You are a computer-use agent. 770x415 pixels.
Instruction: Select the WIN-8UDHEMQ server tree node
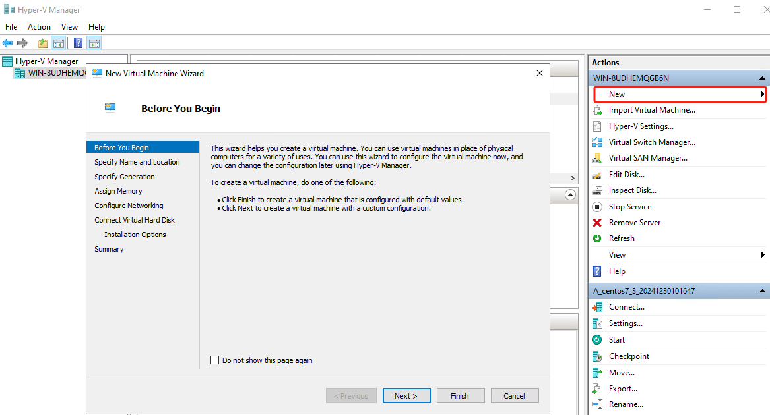coord(57,73)
